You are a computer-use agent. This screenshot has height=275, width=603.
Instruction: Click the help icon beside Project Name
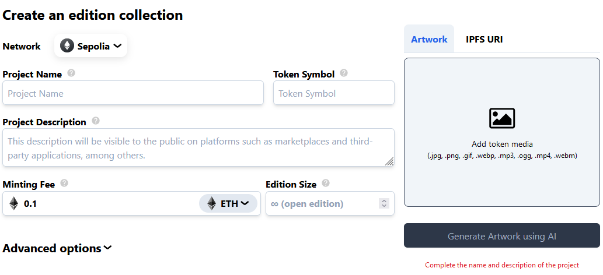click(71, 73)
